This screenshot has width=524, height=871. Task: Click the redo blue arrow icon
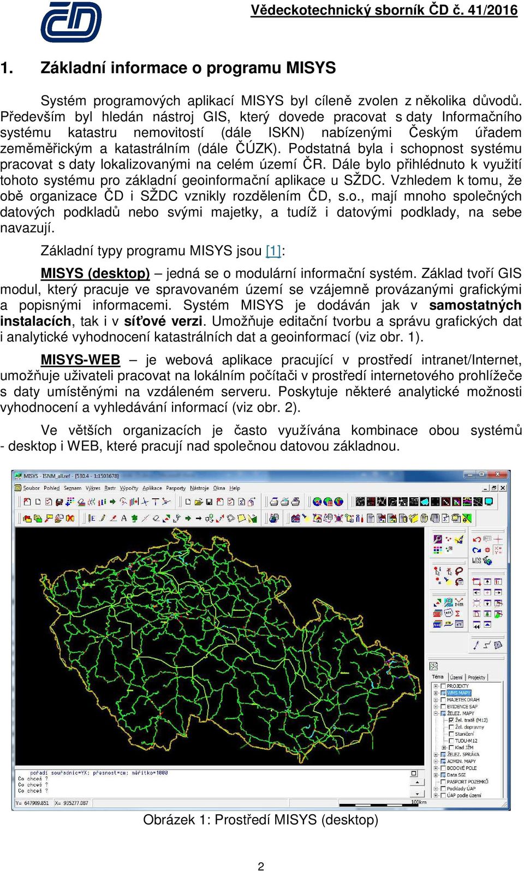[x=477, y=550]
